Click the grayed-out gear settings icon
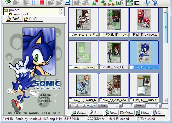The image size is (172, 123). click(x=85, y=3)
